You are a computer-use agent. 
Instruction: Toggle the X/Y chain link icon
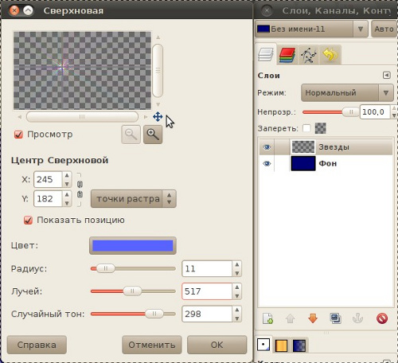80,189
